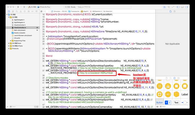The image size is (195, 115).
Task: Expand the Supporting Files group
Action: tap(11, 41)
